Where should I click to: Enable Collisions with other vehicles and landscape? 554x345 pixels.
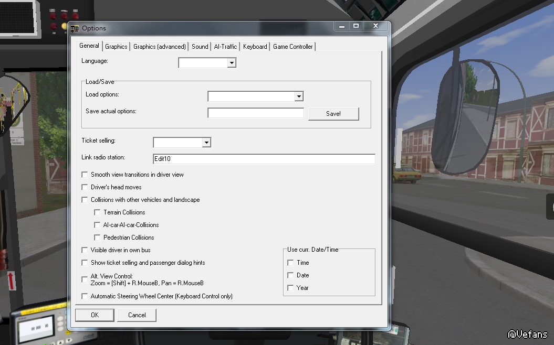coord(85,200)
